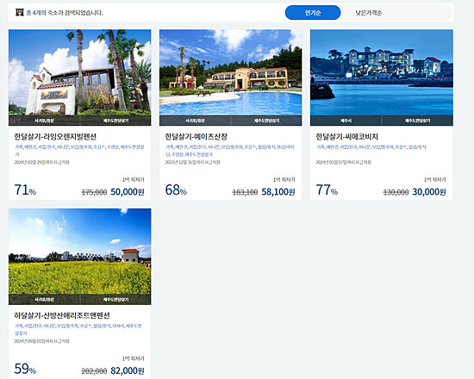Screen dimensions: 474x379
Task: Click the 50,000원 discounted price
Action: (x=128, y=192)
